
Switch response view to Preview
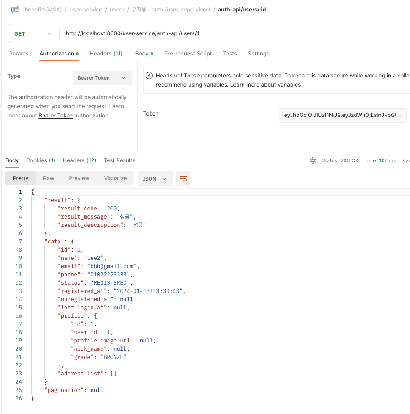(x=79, y=178)
